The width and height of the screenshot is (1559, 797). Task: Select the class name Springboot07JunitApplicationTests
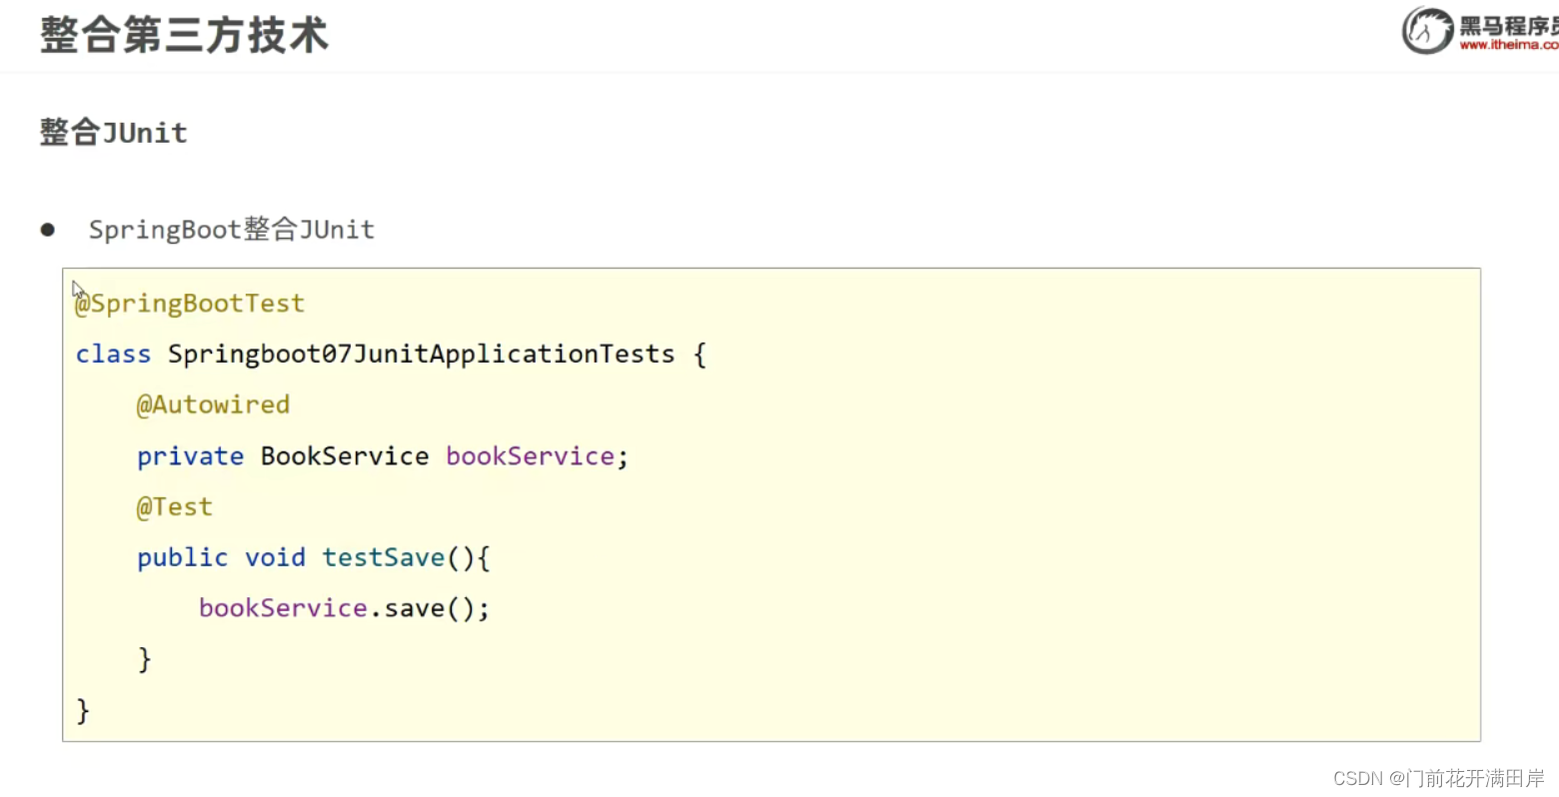[x=422, y=355]
